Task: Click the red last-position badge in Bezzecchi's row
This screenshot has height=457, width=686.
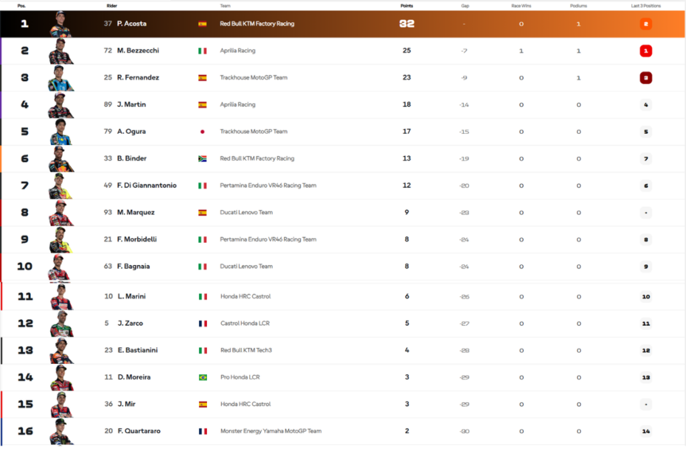Action: [646, 51]
